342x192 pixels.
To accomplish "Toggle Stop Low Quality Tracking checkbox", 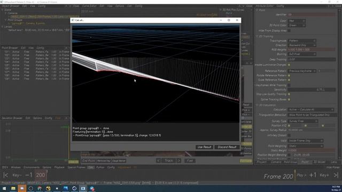I will pyautogui.click(x=289, y=94).
